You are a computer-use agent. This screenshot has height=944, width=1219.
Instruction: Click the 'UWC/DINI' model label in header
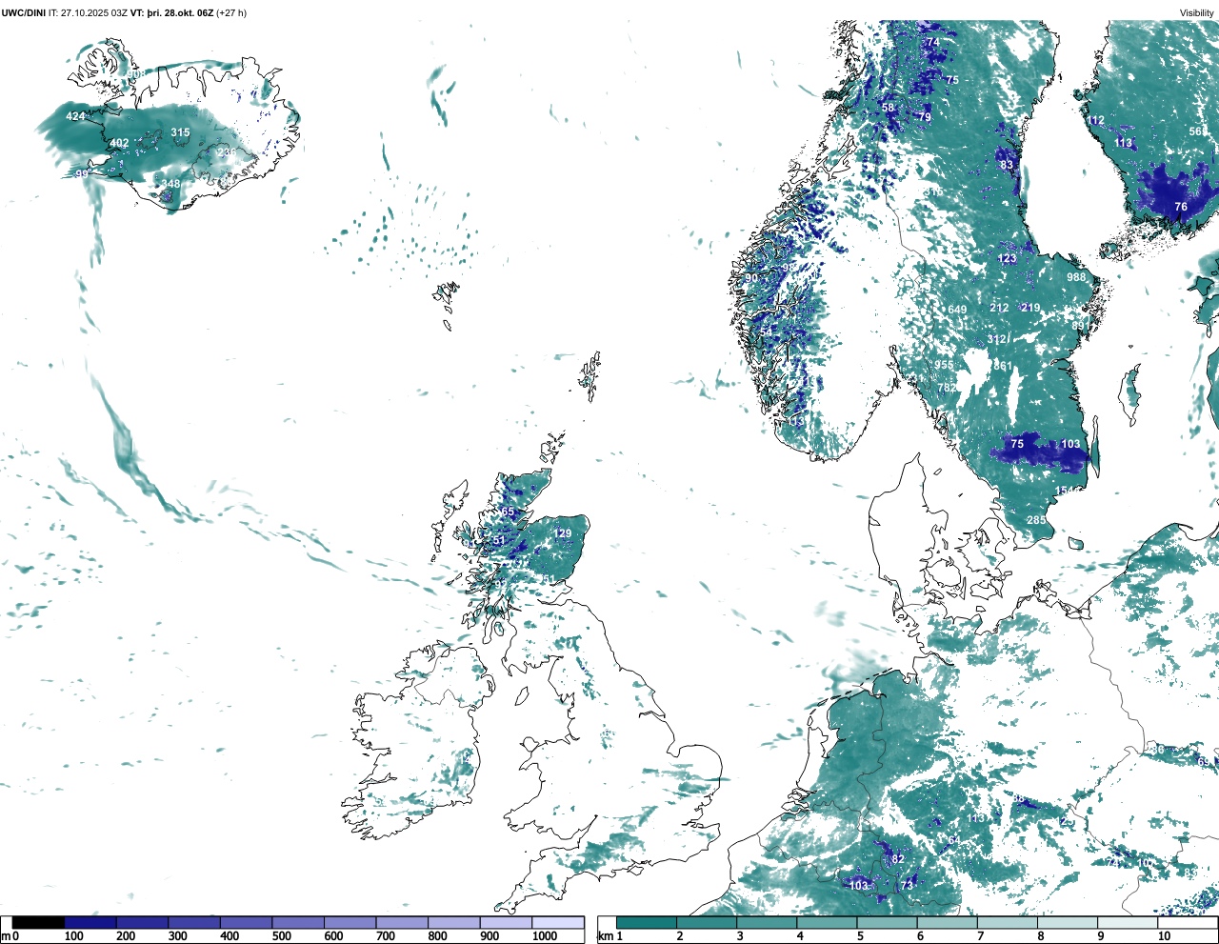(23, 13)
